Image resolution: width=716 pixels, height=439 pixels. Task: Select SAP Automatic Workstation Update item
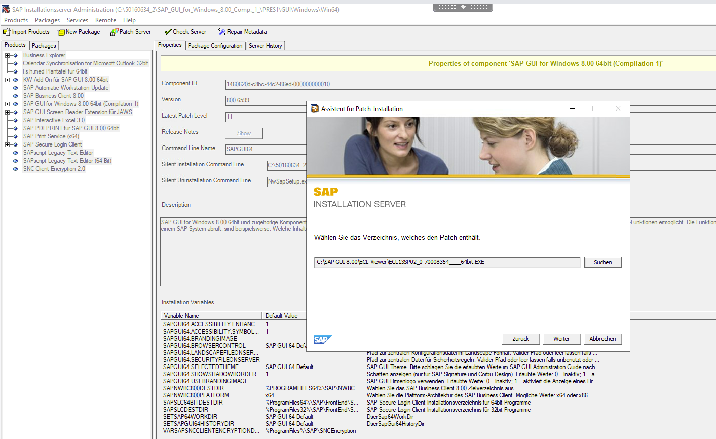click(66, 88)
